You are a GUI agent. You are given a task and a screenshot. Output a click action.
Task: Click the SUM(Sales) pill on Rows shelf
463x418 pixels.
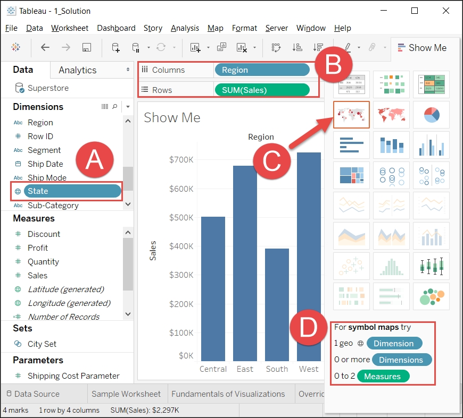262,90
